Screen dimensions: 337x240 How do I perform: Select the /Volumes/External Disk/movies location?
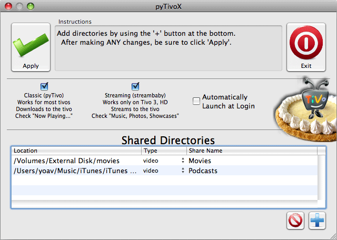(76, 161)
